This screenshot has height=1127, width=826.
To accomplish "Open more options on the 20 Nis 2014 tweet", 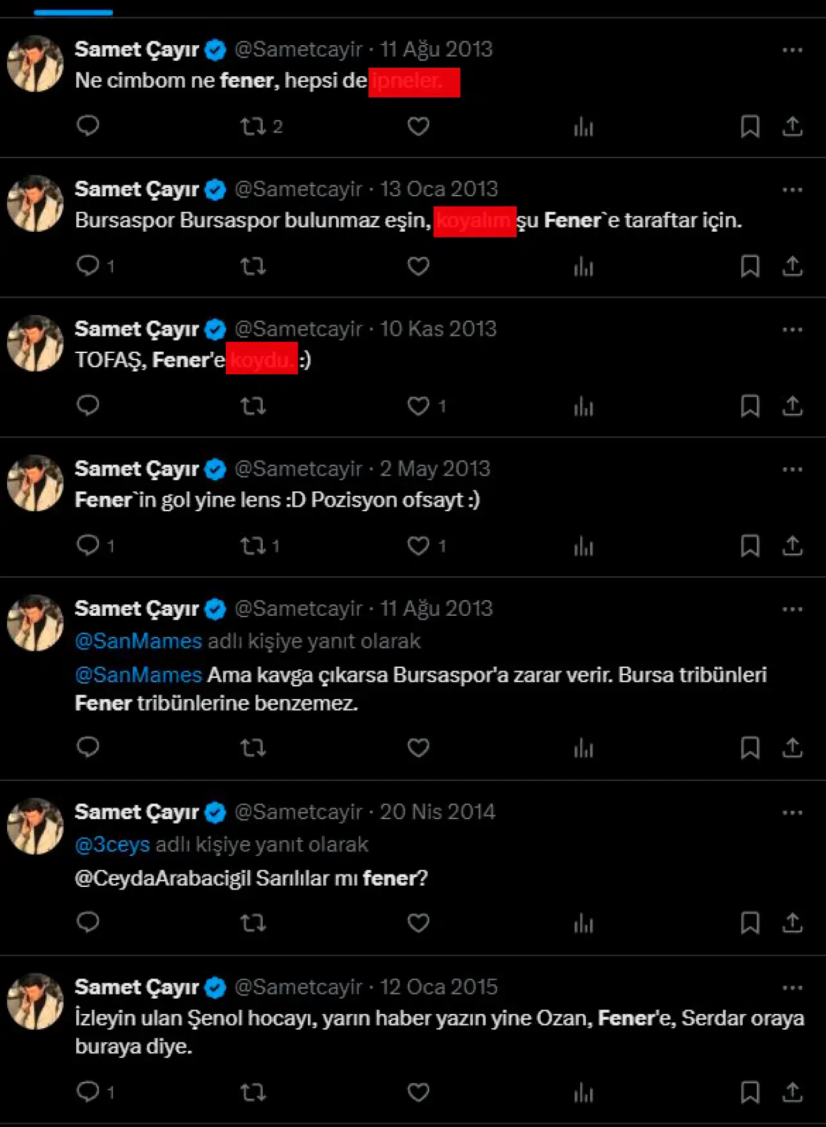I will (792, 813).
